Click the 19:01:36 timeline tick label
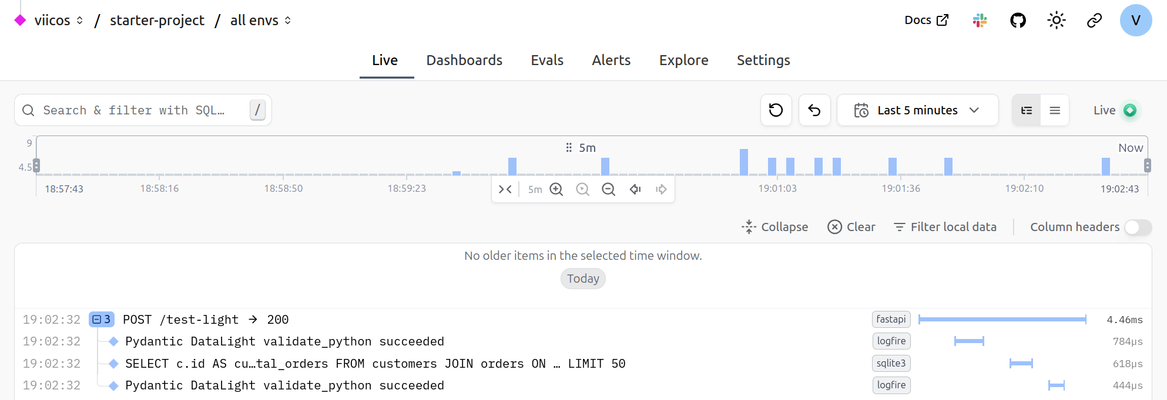This screenshot has width=1167, height=400. pos(901,189)
